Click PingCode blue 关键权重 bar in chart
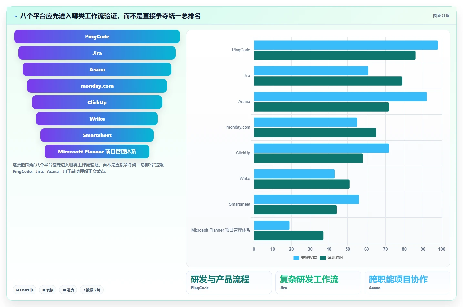Image resolution: width=463 pixels, height=307 pixels. [x=346, y=45]
